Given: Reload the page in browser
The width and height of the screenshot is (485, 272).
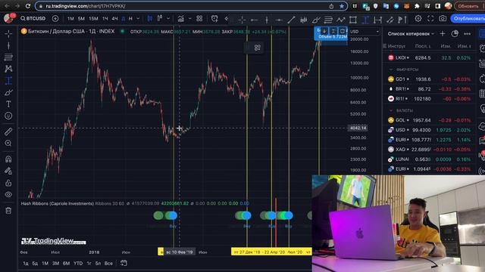Looking at the screenshot, I should click(x=28, y=6).
